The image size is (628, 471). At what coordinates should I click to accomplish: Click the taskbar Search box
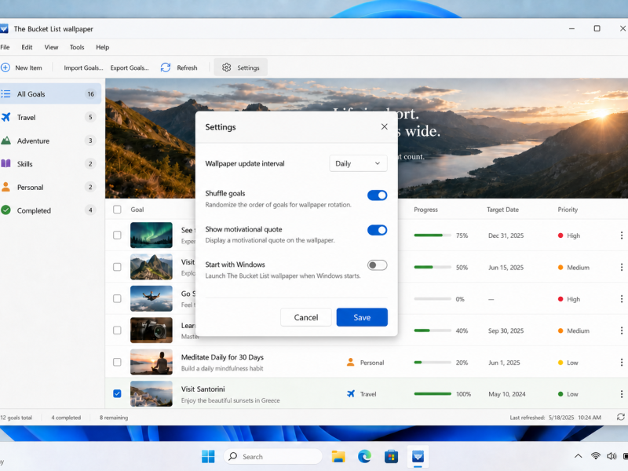[x=272, y=457]
